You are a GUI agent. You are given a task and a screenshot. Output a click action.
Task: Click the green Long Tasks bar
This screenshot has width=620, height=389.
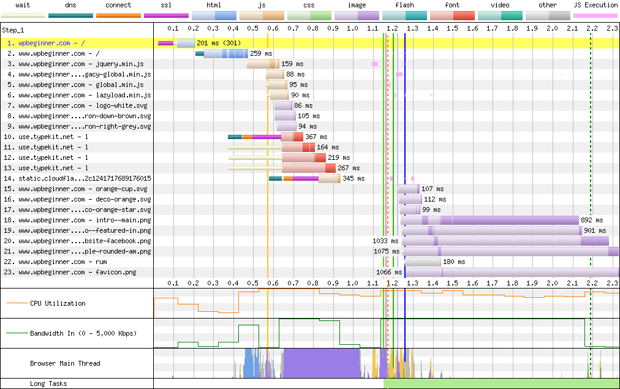pyautogui.click(x=501, y=383)
